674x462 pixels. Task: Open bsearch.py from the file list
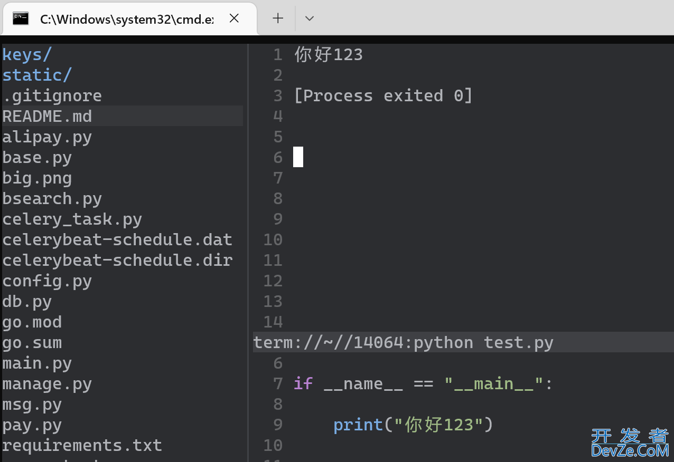coord(52,198)
